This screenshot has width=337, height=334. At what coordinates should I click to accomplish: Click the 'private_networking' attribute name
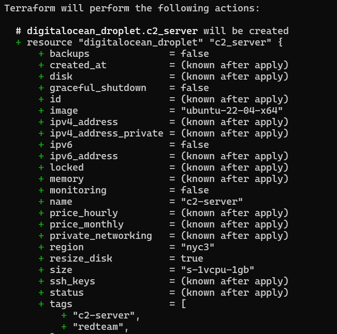pyautogui.click(x=100, y=236)
